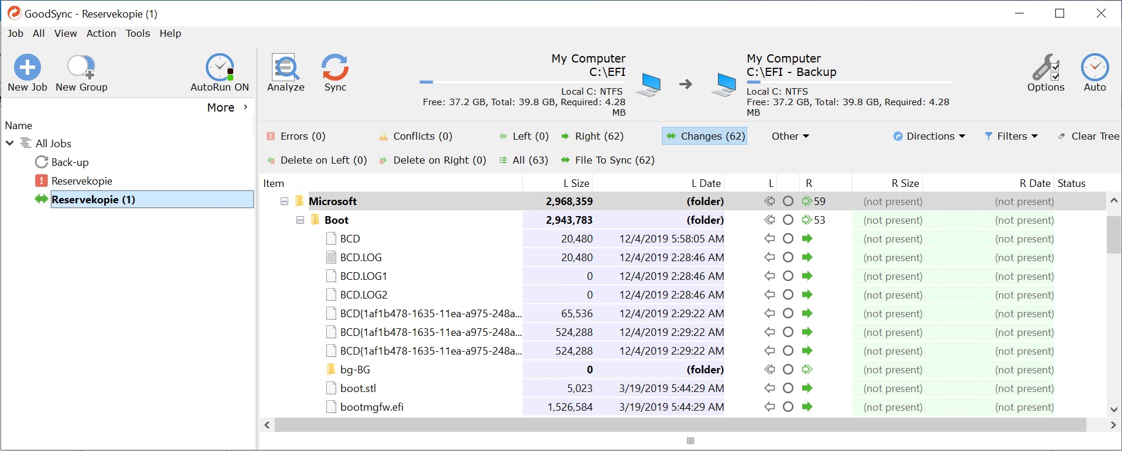The width and height of the screenshot is (1122, 451).
Task: Select left arrow direction for boot.stl
Action: pyautogui.click(x=769, y=388)
